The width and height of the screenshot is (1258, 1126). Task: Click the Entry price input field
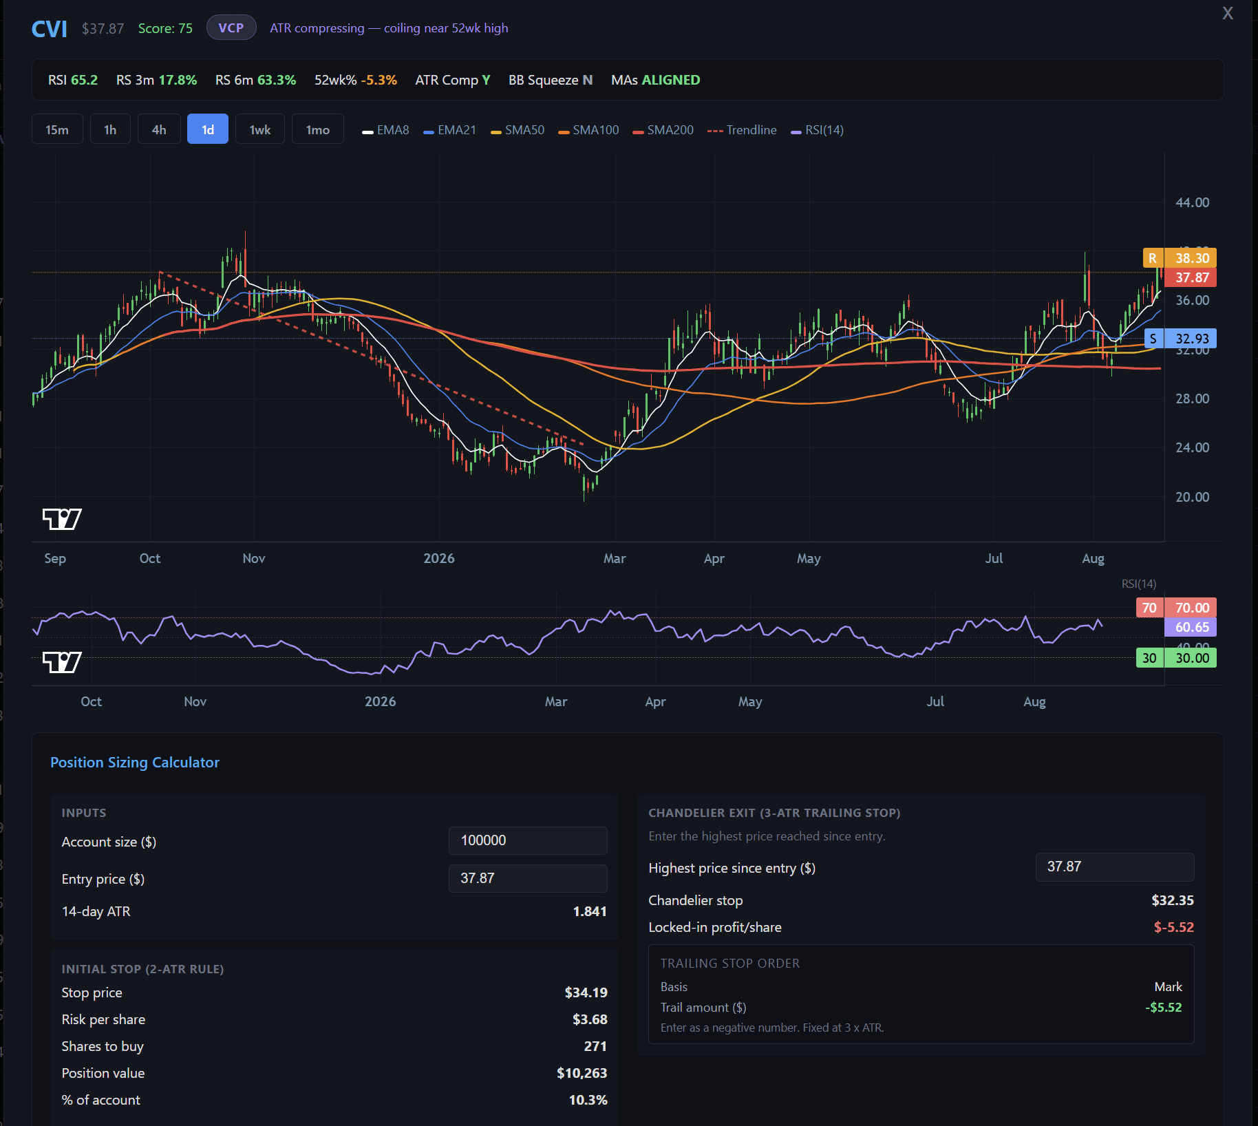click(x=528, y=878)
